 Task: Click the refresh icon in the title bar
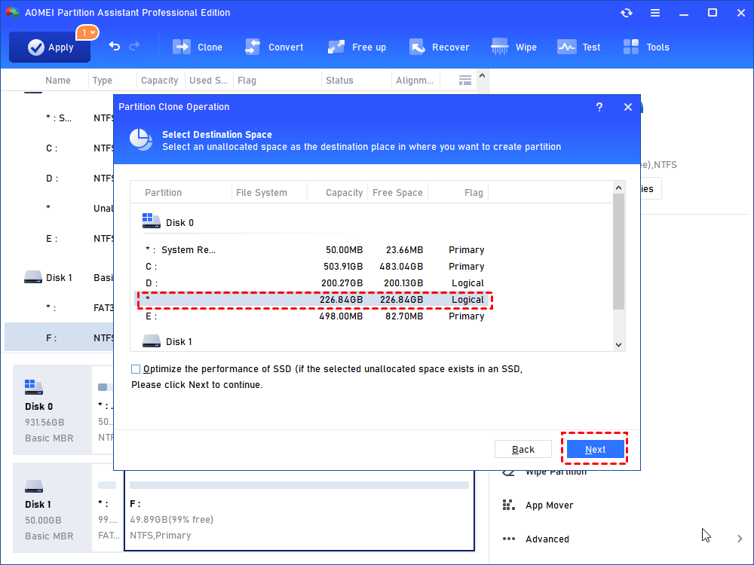626,13
